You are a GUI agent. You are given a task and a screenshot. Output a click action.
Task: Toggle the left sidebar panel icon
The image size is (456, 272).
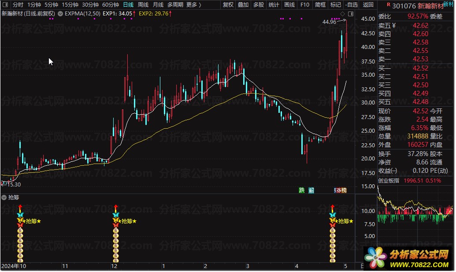pyautogui.click(x=5, y=5)
